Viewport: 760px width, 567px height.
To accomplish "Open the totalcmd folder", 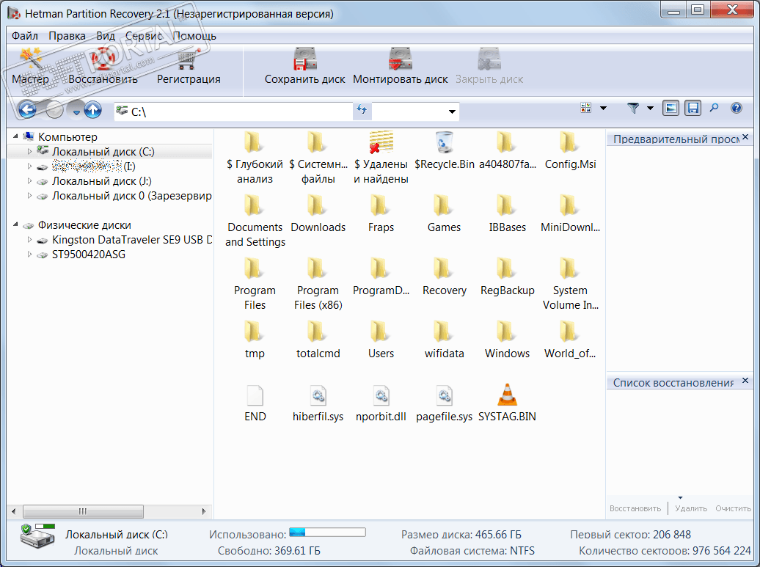I will [x=318, y=340].
